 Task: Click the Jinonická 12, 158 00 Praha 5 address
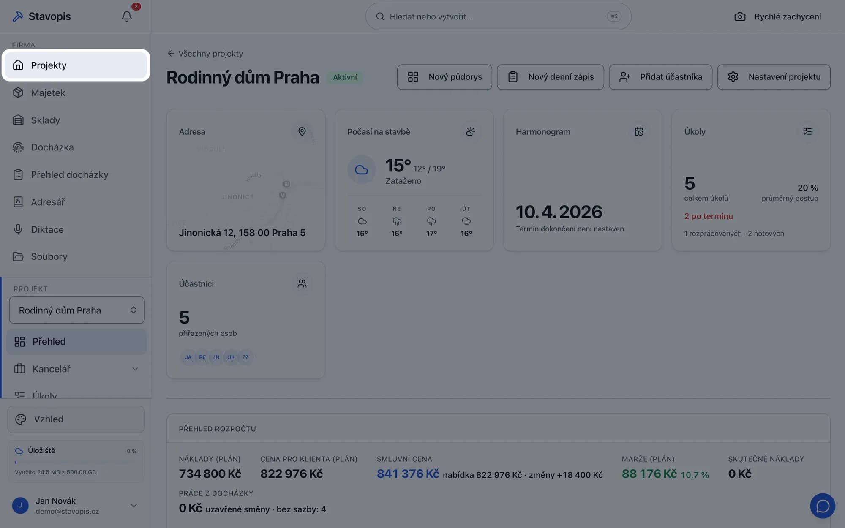click(242, 233)
